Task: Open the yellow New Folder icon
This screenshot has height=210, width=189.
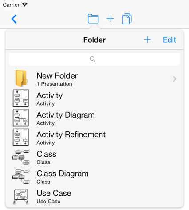Action: point(21,79)
